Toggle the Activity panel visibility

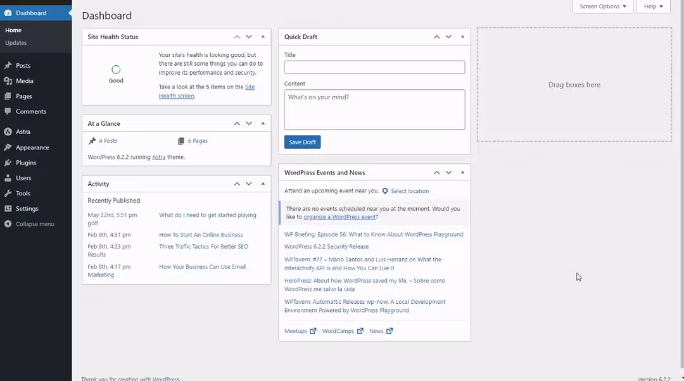[263, 184]
